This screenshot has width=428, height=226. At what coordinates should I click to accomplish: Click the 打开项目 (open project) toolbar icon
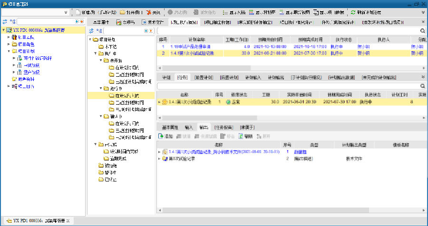point(123,12)
